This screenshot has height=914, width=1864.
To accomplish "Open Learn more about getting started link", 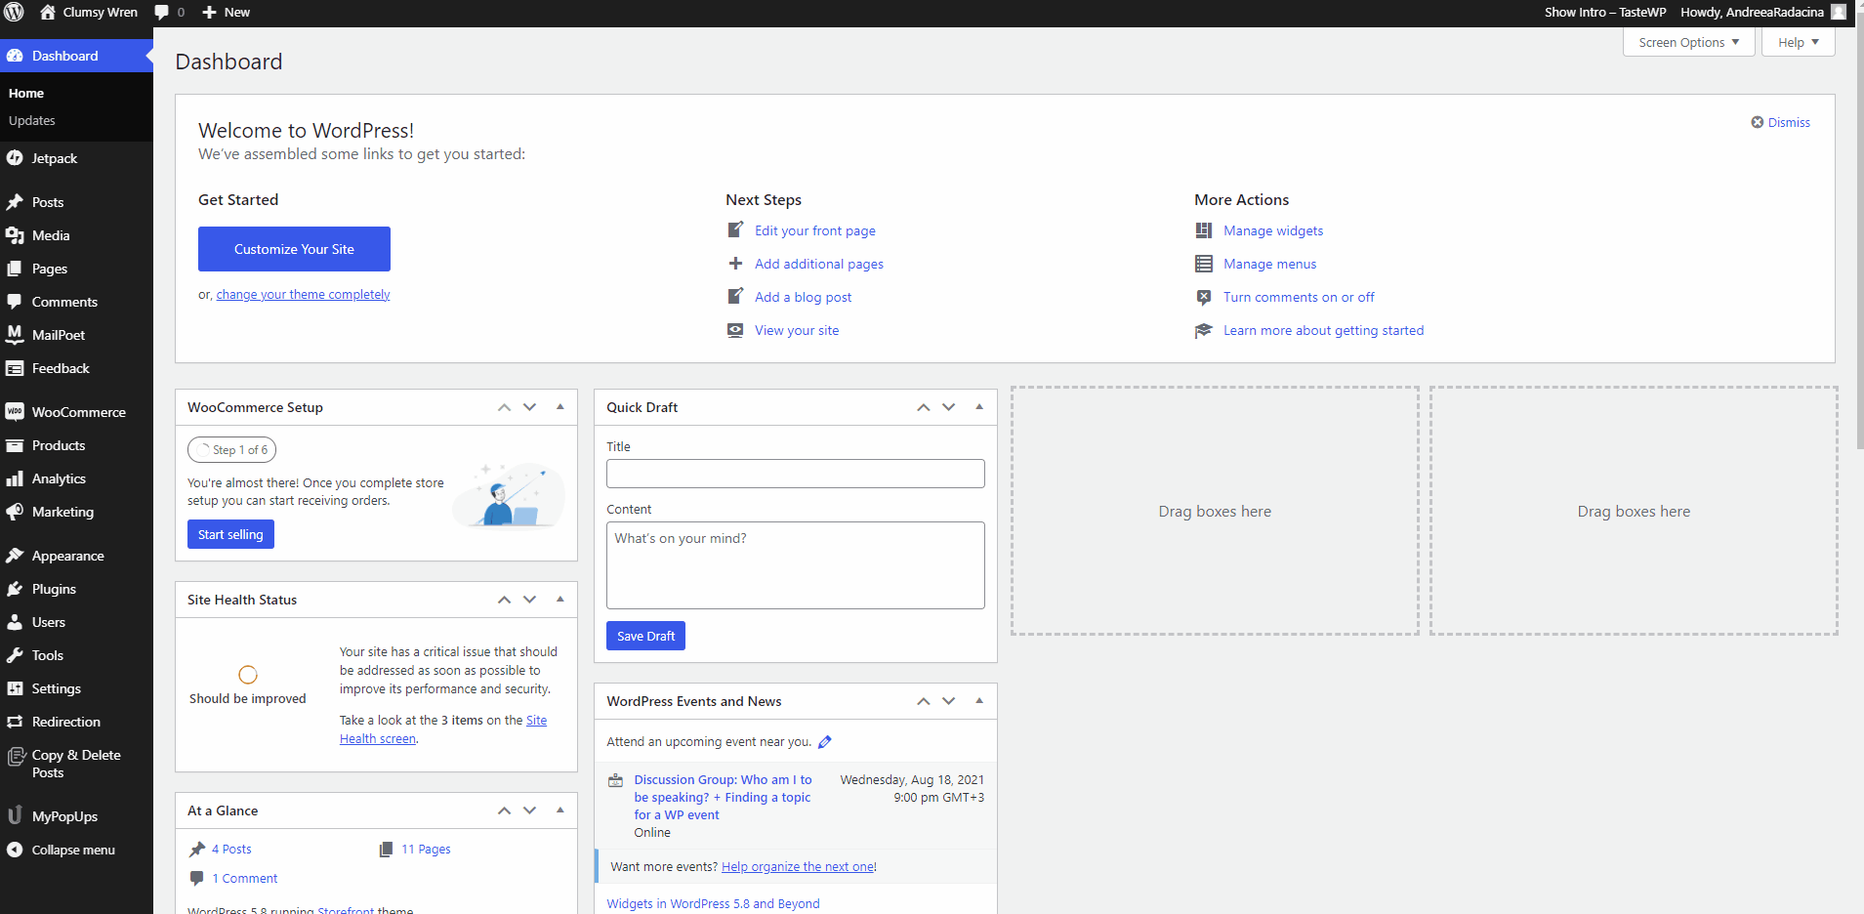I will [1323, 331].
